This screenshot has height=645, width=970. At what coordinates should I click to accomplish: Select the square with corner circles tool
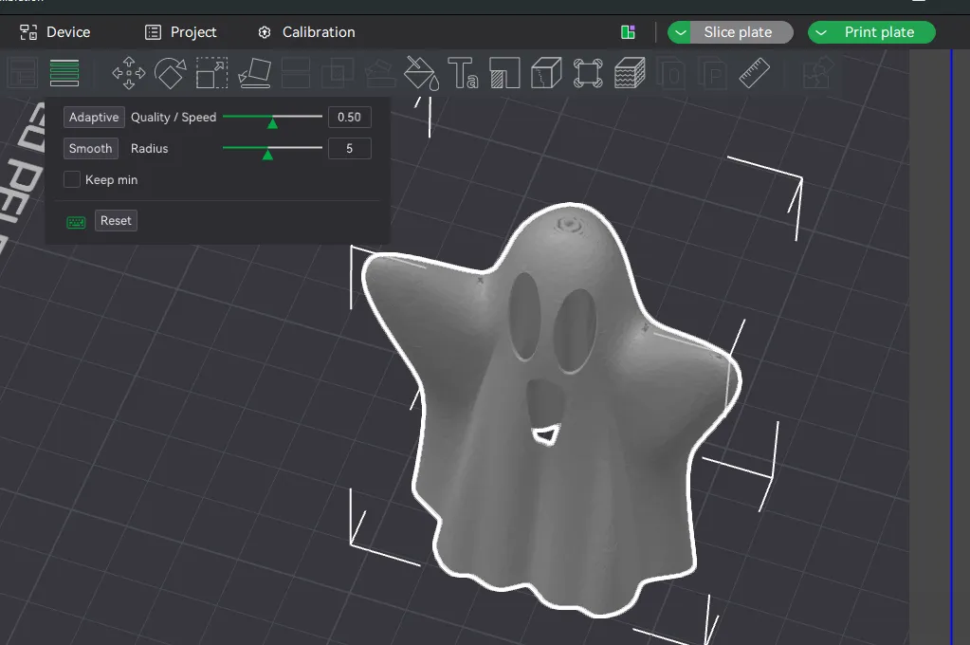[588, 73]
